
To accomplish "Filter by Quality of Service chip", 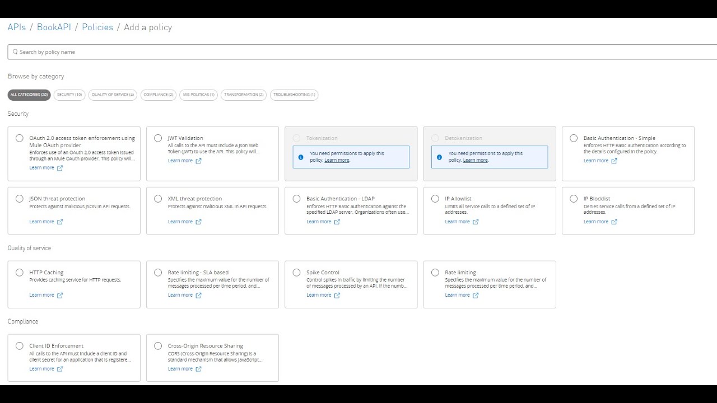I will [113, 95].
